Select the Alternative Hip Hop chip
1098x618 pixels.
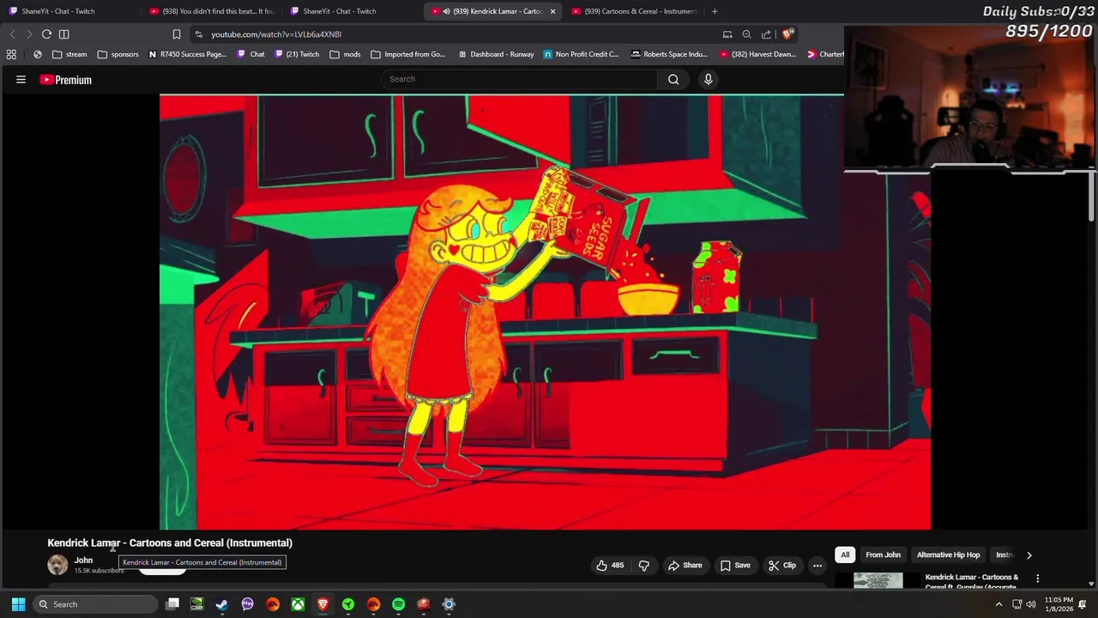tap(948, 554)
